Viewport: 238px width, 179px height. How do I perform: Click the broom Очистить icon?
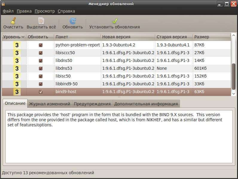tap(13, 21)
